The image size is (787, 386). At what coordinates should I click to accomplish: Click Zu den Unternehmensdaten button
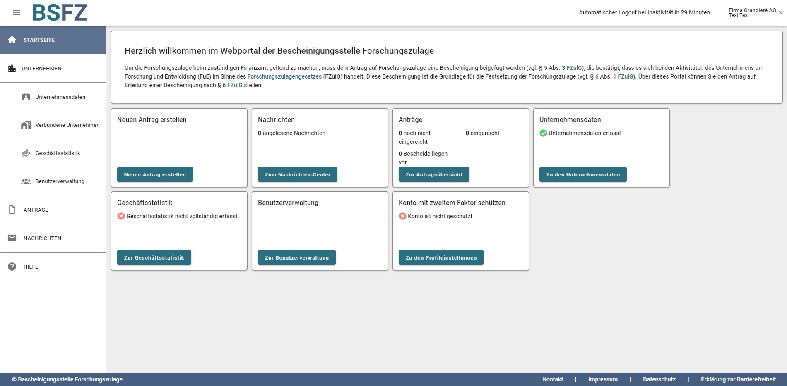tap(583, 174)
